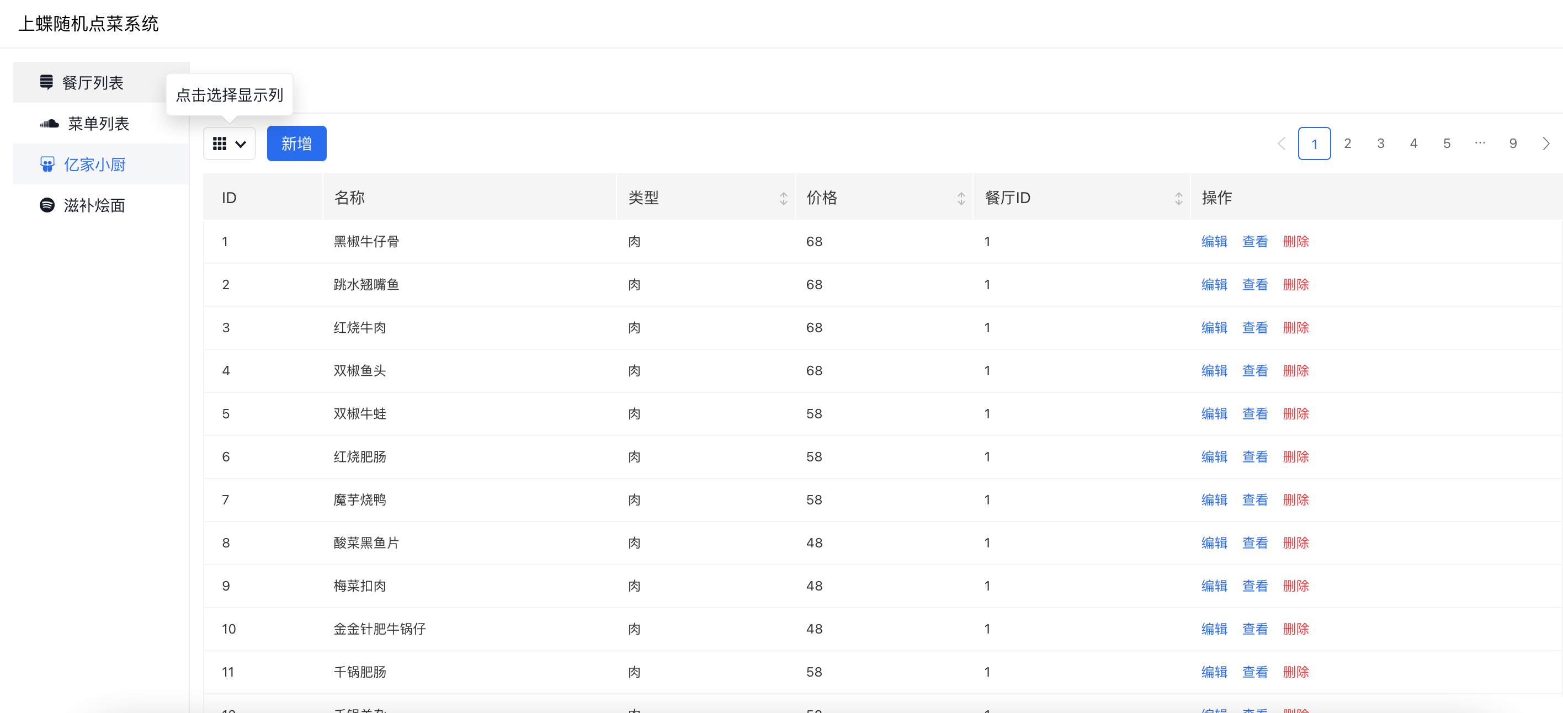The height and width of the screenshot is (713, 1563).
Task: Click the cloud icon beside 菜单列表
Action: (x=49, y=124)
